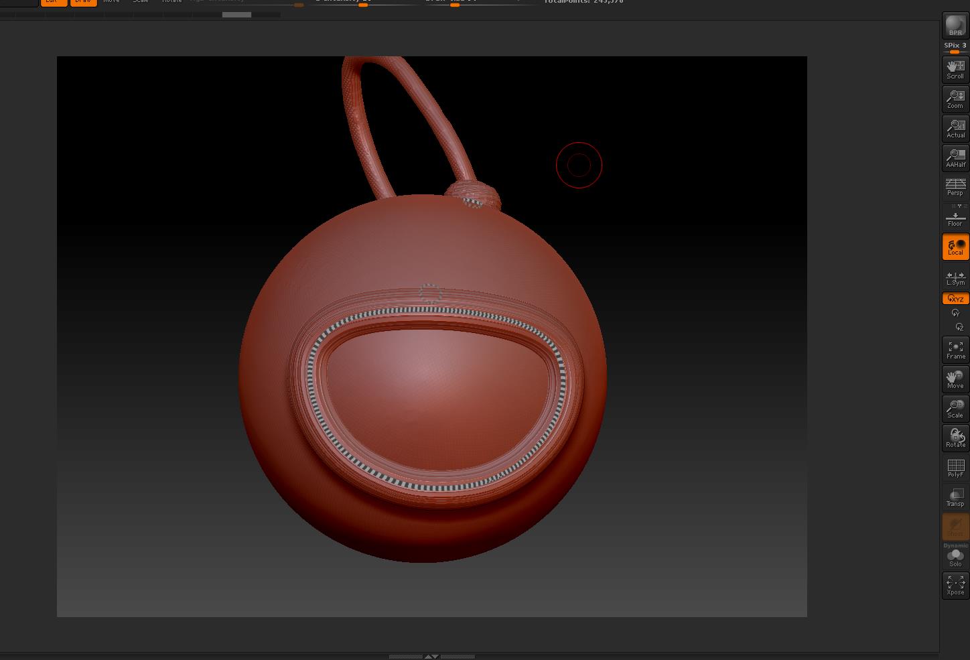Click Move view icon in right shelf
The image size is (970, 660).
[x=955, y=379]
